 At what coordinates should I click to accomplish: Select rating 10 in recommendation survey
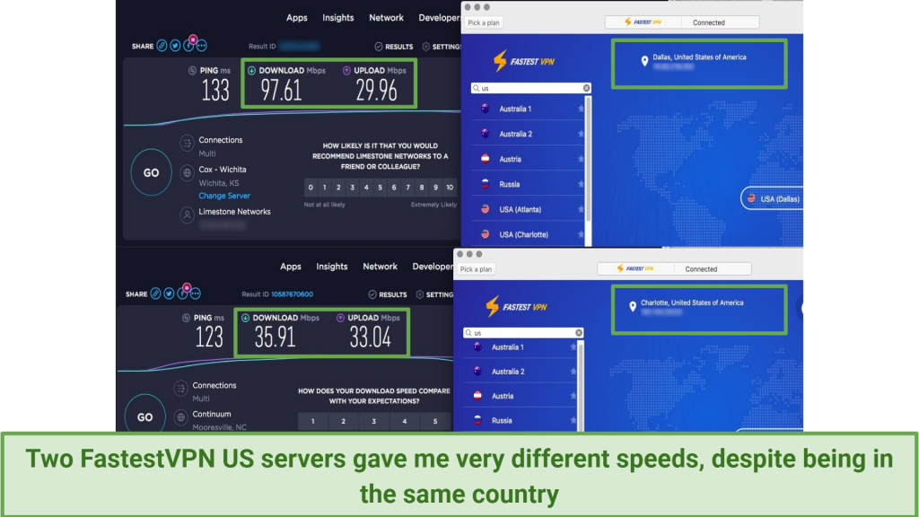coord(450,188)
